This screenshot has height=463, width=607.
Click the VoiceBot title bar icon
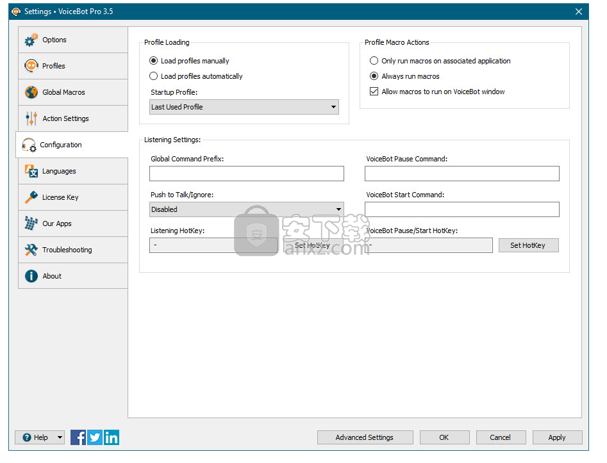pyautogui.click(x=16, y=12)
